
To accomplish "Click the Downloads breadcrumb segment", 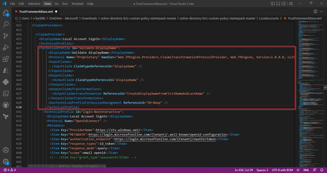I will coord(89,18).
